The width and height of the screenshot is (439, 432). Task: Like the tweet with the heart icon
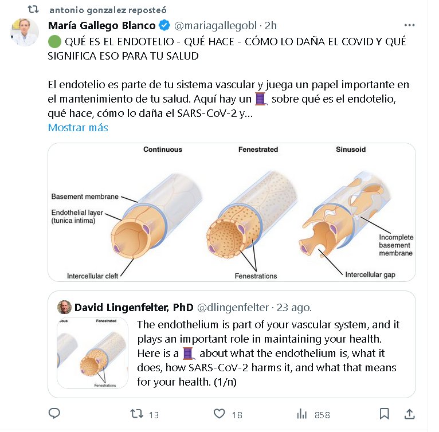219,414
